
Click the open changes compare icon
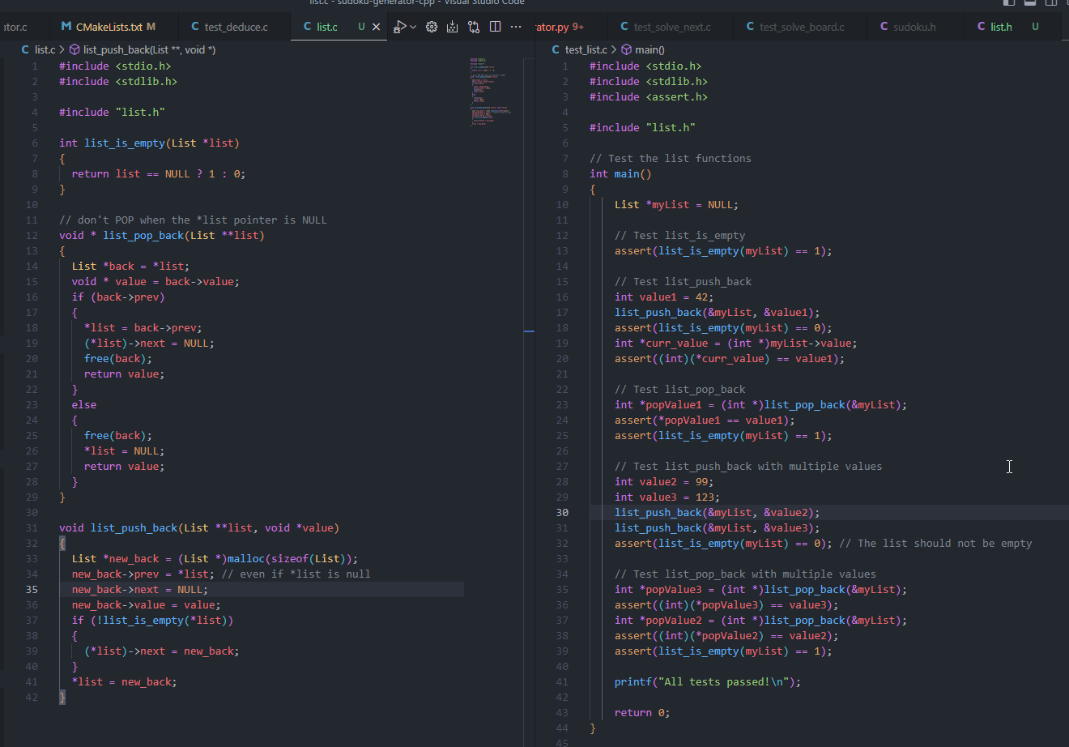(x=474, y=27)
